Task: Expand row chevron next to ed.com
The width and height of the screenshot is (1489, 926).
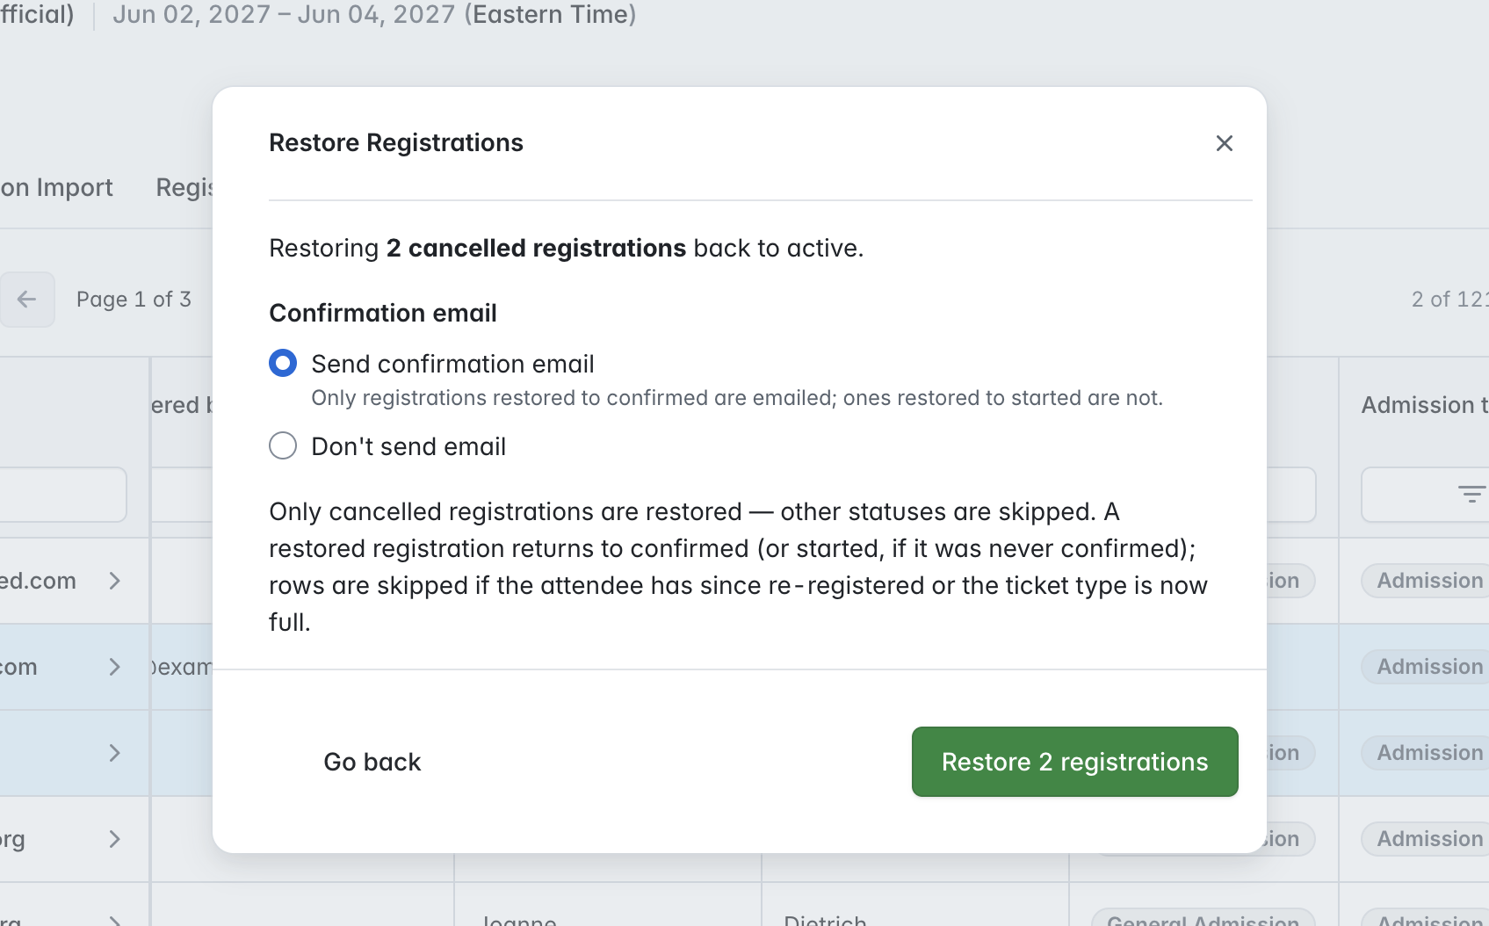Action: tap(114, 581)
